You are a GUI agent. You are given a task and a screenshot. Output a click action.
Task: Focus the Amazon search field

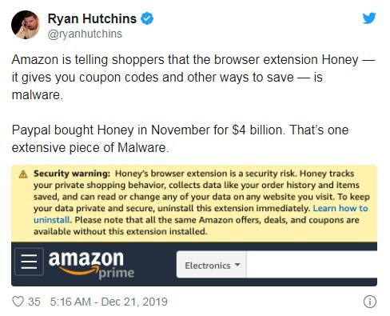pos(312,264)
